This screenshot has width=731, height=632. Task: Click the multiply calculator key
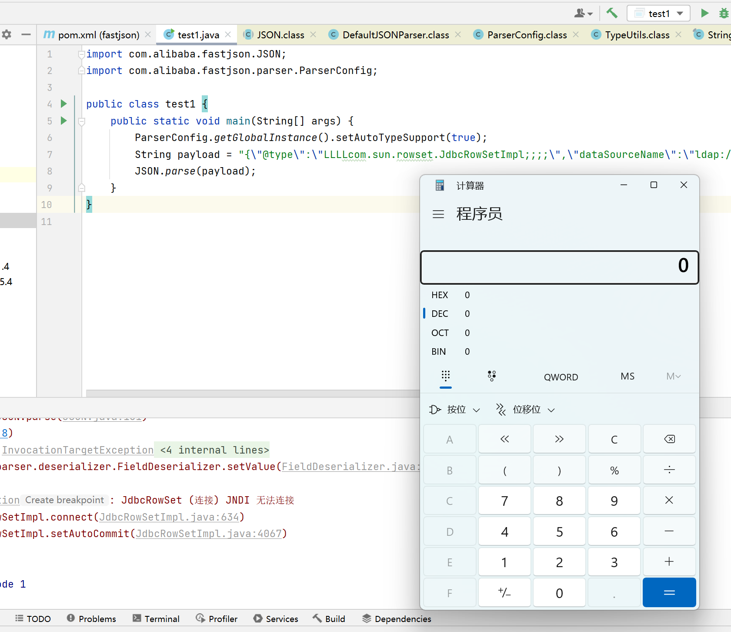669,501
